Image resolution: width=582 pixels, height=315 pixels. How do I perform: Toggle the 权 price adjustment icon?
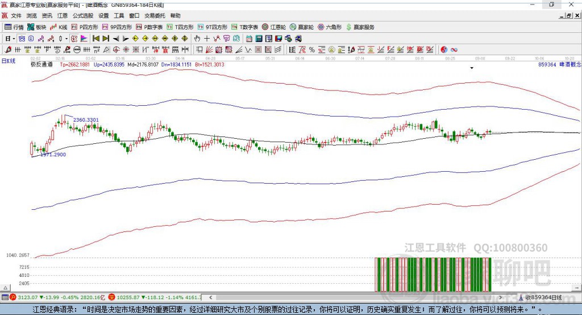(74, 39)
